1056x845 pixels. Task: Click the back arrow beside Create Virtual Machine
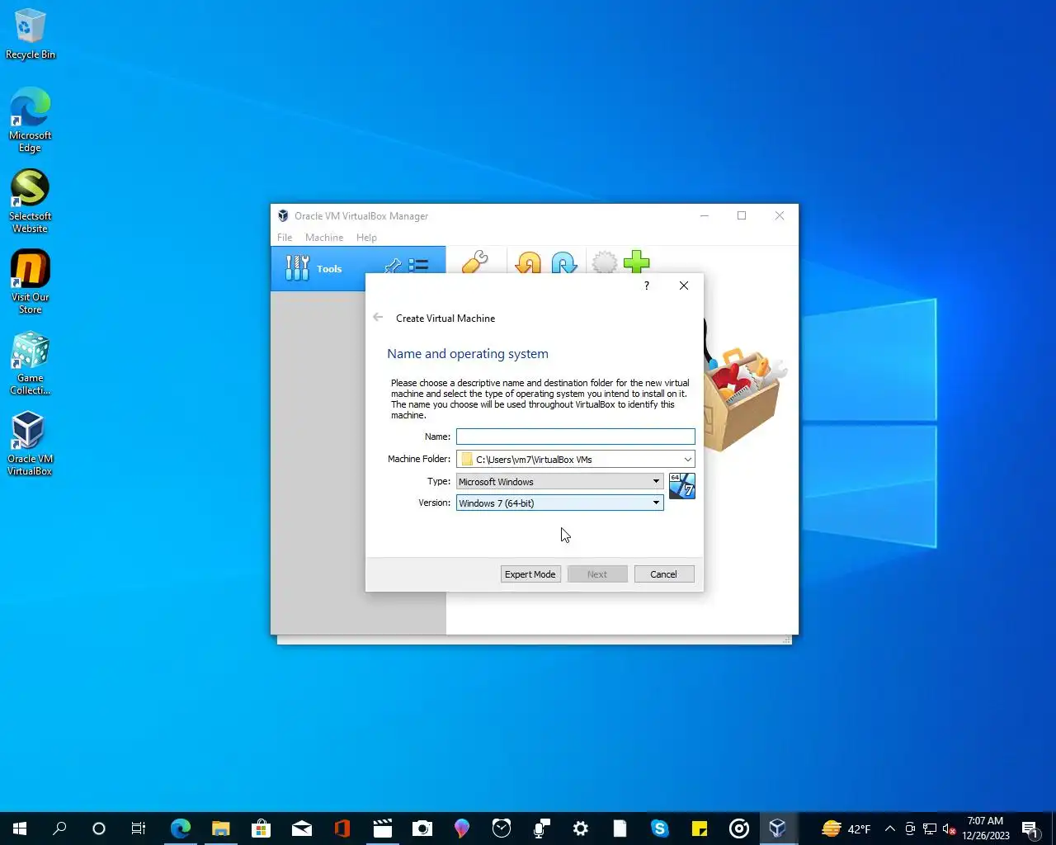[x=378, y=318]
